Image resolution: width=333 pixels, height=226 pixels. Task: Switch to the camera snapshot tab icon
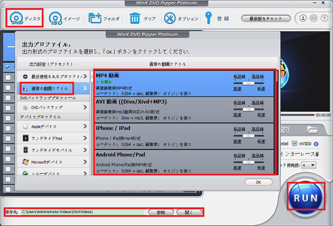(285, 129)
